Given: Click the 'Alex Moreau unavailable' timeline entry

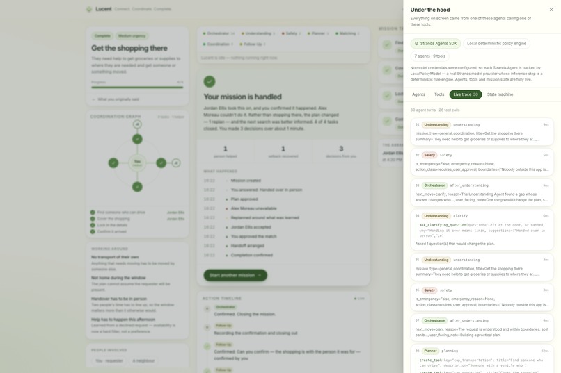Looking at the screenshot, I should point(253,208).
